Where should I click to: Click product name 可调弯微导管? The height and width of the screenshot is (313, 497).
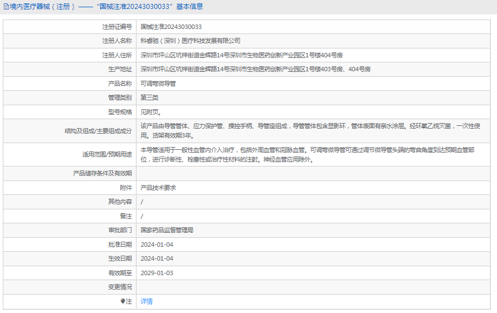tap(158, 84)
